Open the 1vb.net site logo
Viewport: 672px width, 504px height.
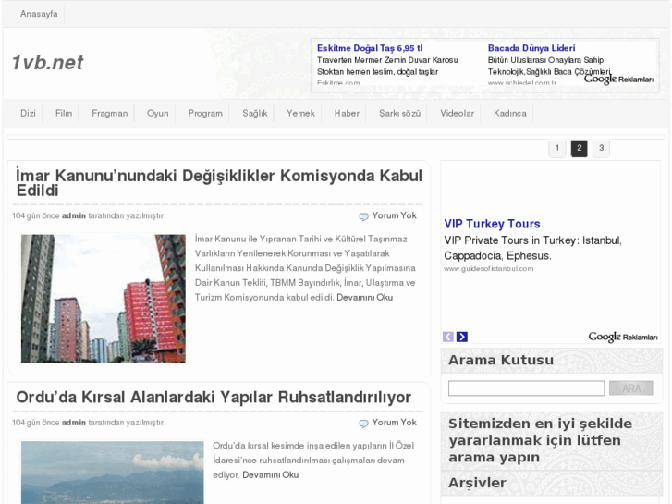(47, 63)
